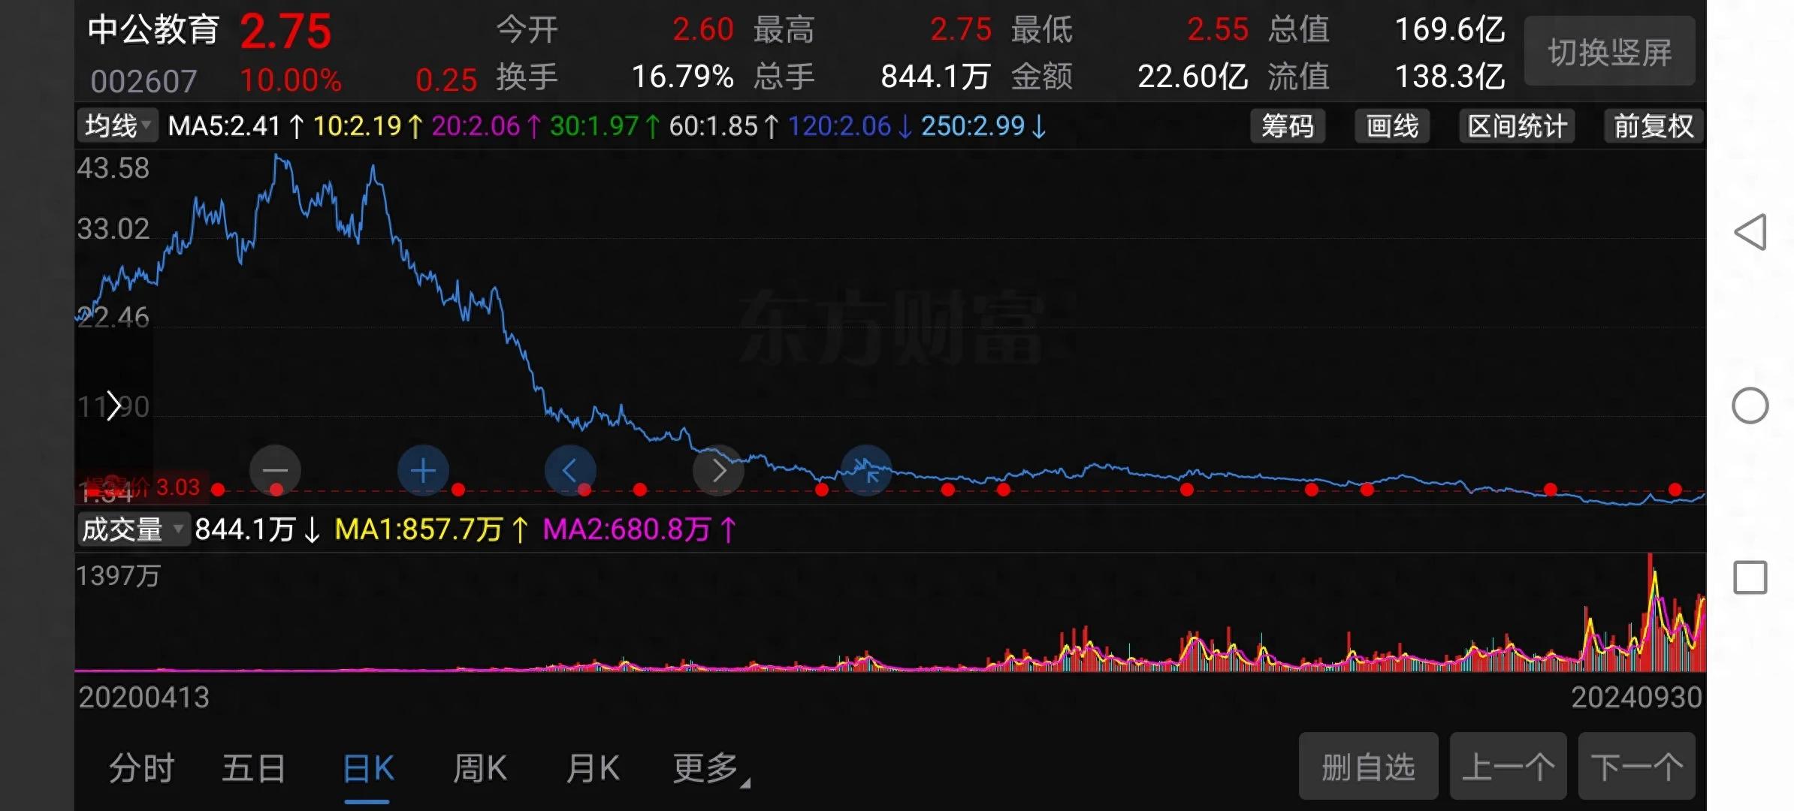Tap the last red event marker dot
Image resolution: width=1794 pixels, height=811 pixels.
click(1675, 490)
